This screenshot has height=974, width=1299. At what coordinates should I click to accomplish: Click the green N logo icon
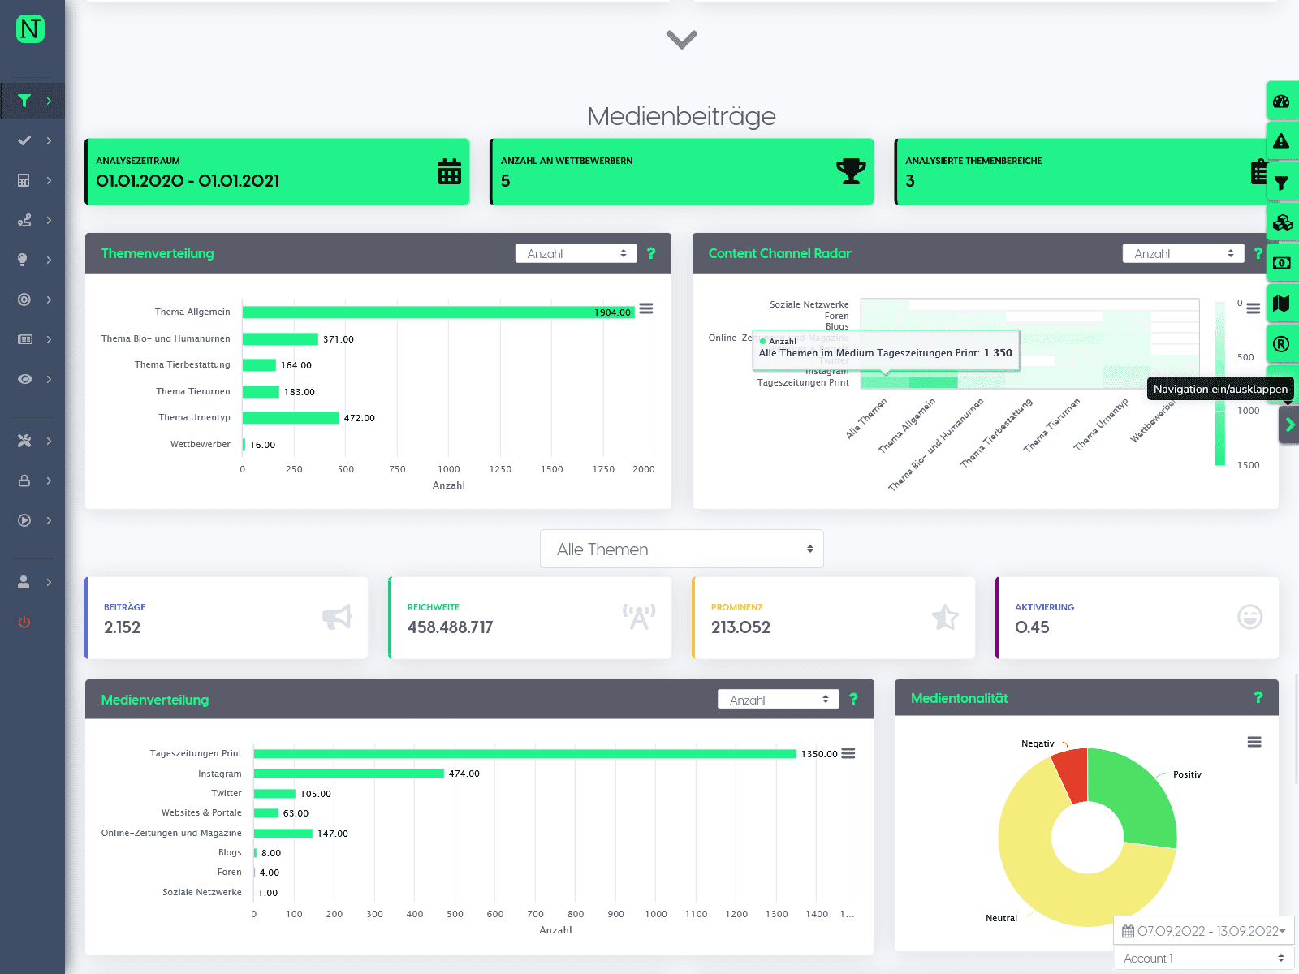pos(30,29)
